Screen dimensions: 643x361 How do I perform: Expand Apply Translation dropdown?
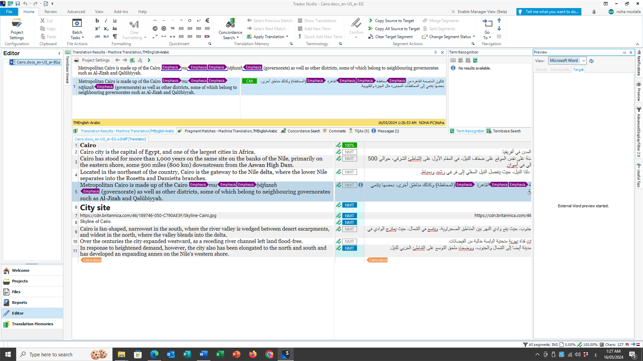pos(287,36)
